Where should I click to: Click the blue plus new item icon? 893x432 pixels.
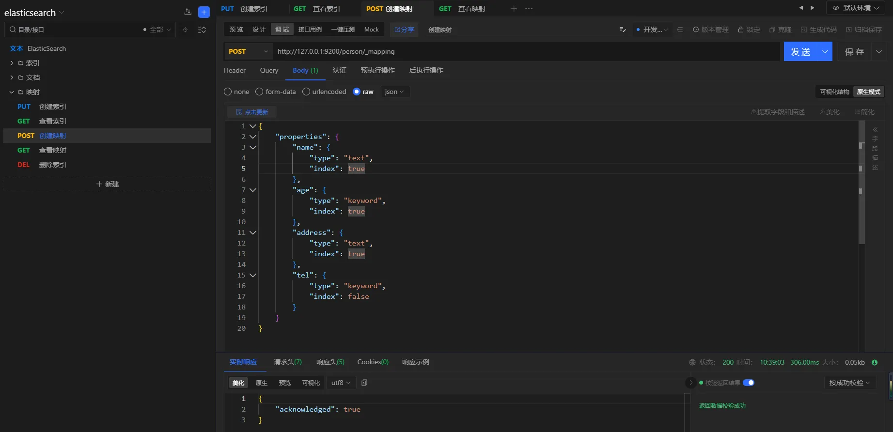click(204, 12)
